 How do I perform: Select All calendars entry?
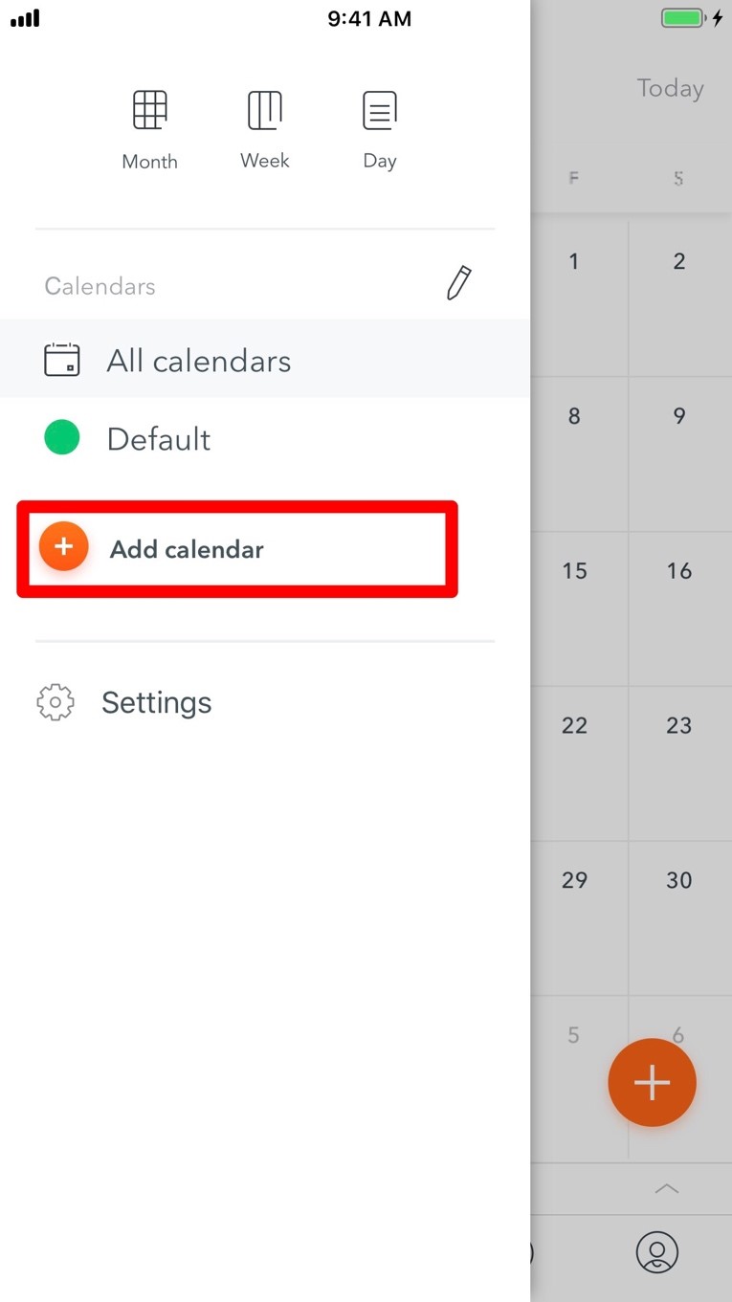265,360
